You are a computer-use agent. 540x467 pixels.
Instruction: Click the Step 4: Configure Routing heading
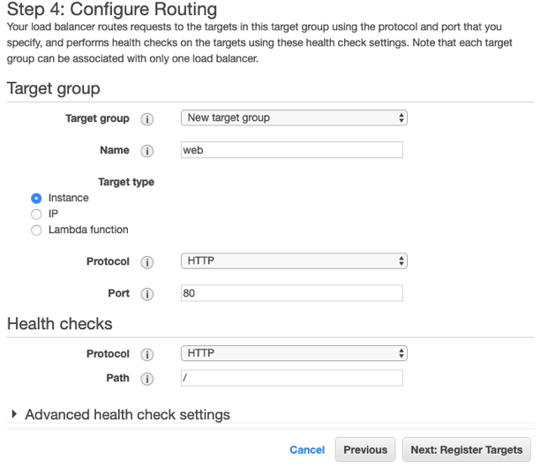112,9
